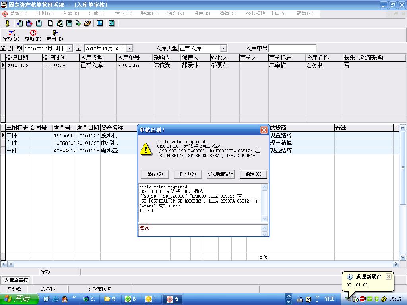Viewport: 407px width, 305px height.
Task: Click the 打印 button in error dialog
Action: 187,174
